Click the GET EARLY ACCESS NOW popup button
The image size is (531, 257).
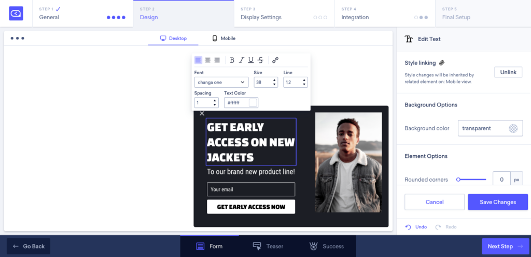click(251, 207)
